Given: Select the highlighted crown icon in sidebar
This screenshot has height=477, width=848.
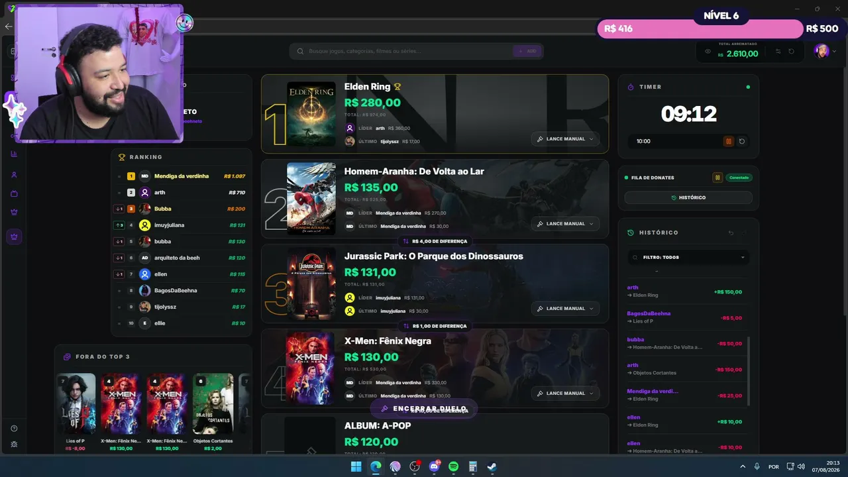Looking at the screenshot, I should [x=14, y=236].
